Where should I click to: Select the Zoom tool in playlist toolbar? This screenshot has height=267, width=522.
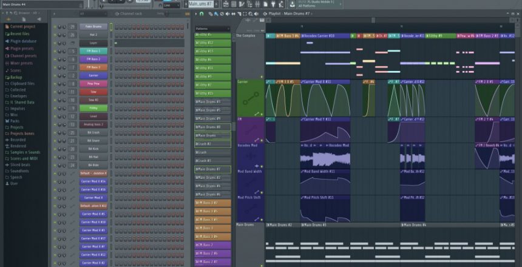click(250, 13)
